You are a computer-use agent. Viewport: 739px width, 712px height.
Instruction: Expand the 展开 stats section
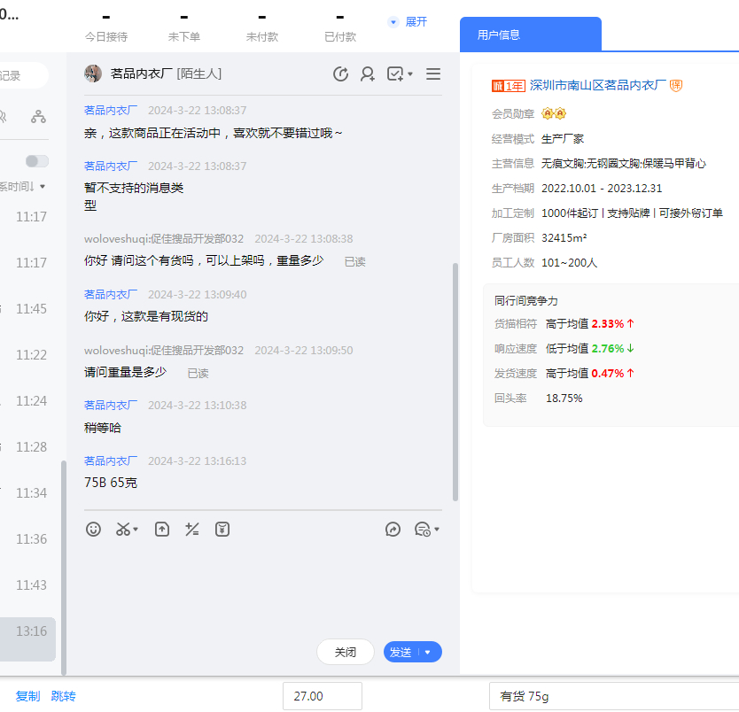coord(408,21)
